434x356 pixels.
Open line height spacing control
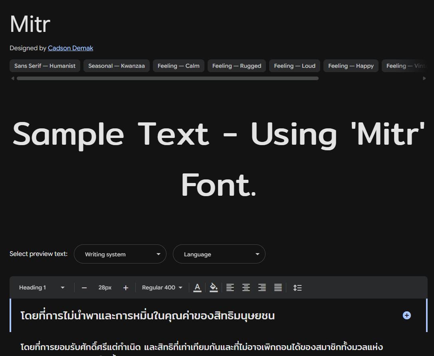297,288
